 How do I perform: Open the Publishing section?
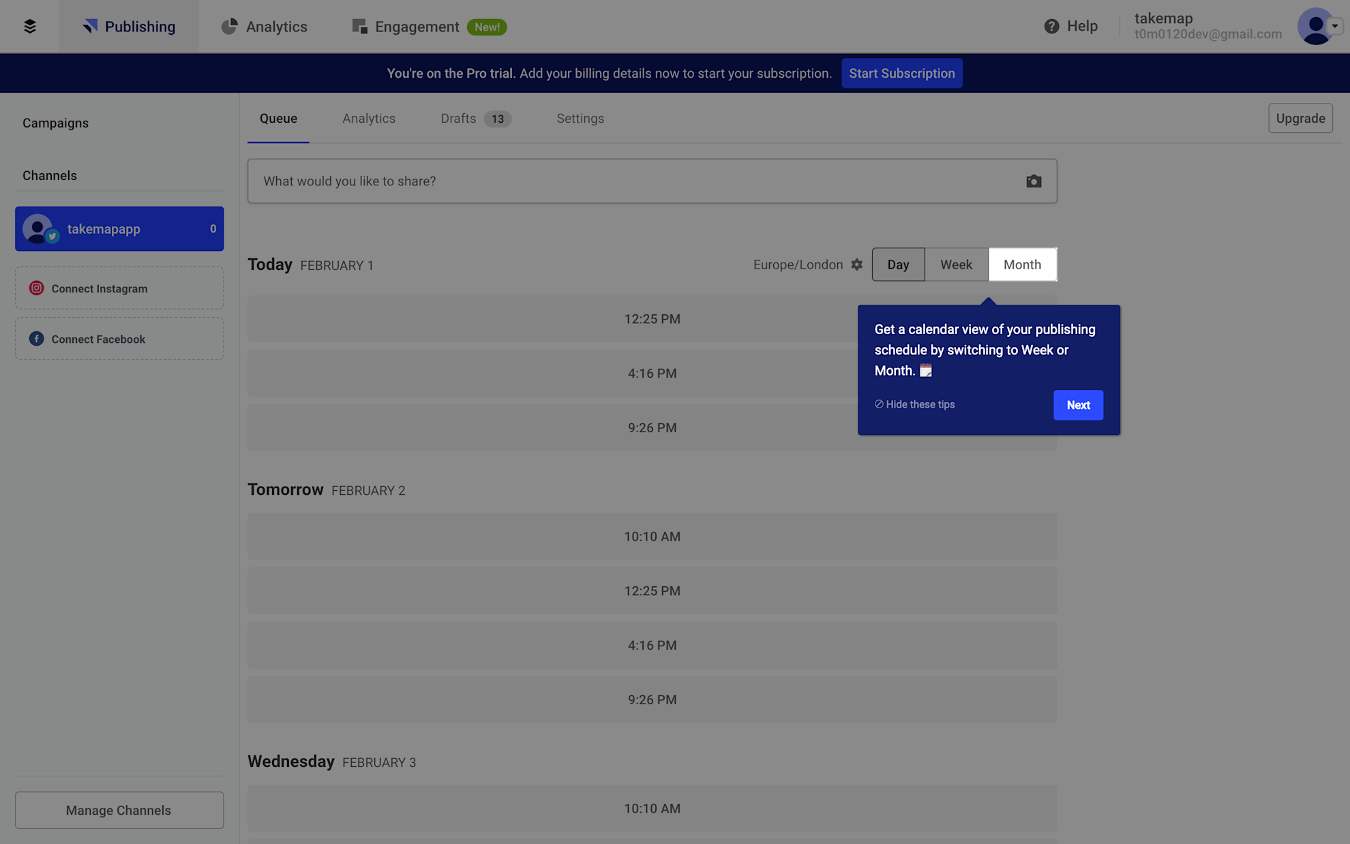point(129,27)
